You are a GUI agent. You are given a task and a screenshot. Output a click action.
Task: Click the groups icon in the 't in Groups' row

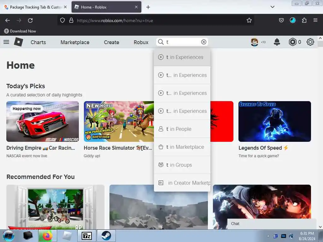point(161,165)
